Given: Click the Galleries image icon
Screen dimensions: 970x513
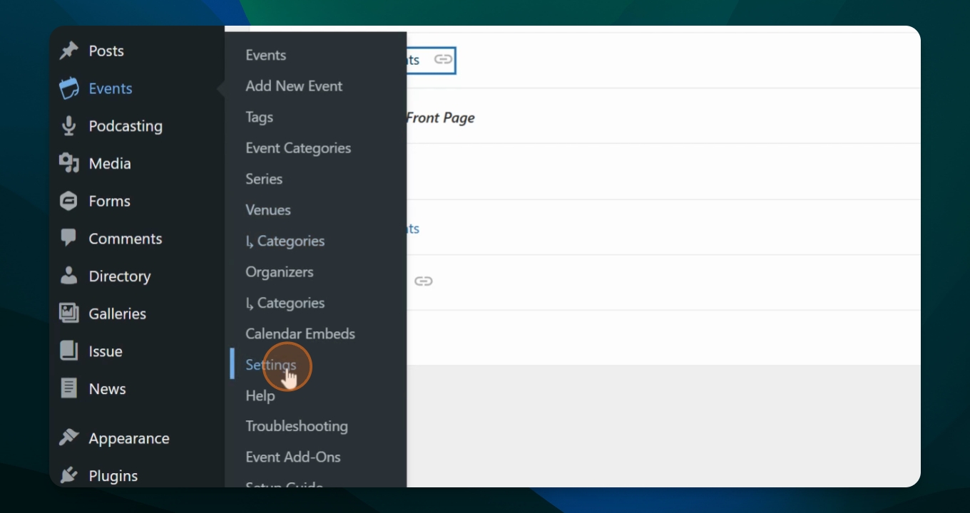Looking at the screenshot, I should (69, 313).
